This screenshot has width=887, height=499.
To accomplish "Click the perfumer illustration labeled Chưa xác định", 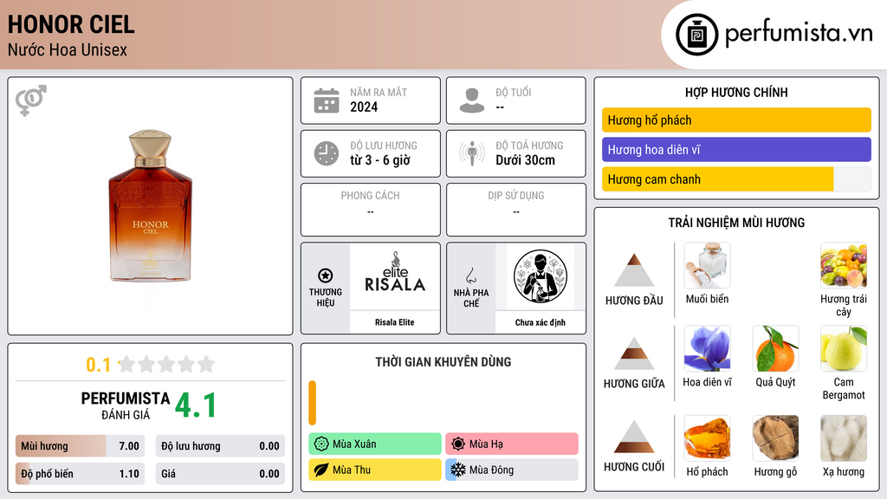I will tap(541, 276).
